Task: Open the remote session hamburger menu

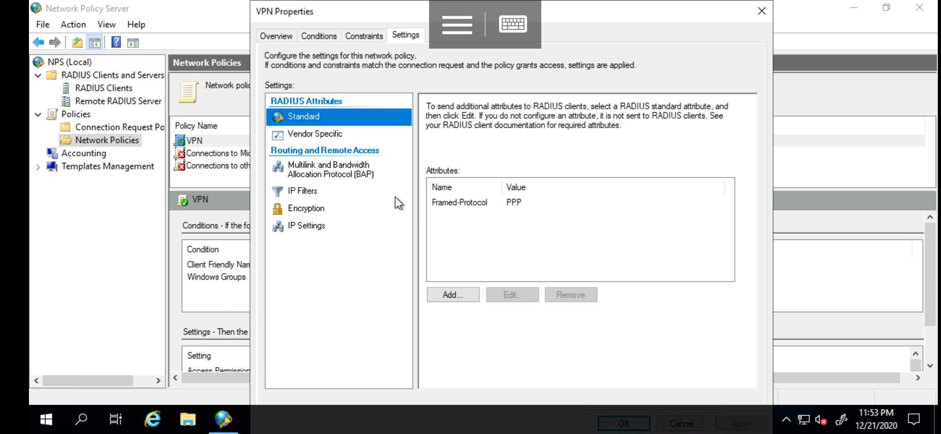Action: [x=457, y=24]
